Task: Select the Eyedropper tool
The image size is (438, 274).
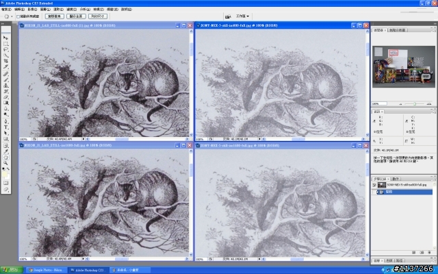Action: click(5, 151)
